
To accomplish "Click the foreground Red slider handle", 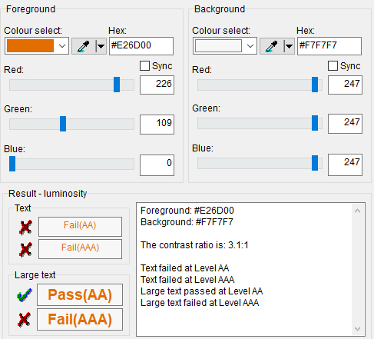I will tap(117, 85).
